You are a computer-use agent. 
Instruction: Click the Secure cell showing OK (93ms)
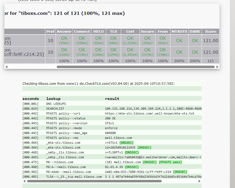[147, 41]
